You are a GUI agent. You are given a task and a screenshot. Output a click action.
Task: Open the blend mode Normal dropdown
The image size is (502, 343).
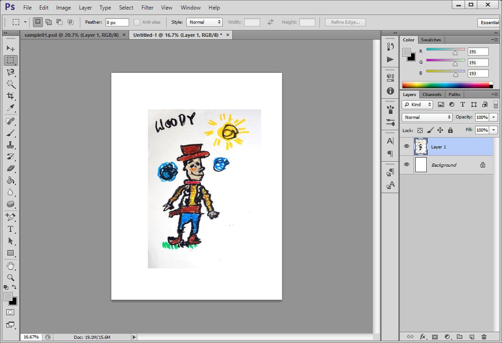(427, 117)
